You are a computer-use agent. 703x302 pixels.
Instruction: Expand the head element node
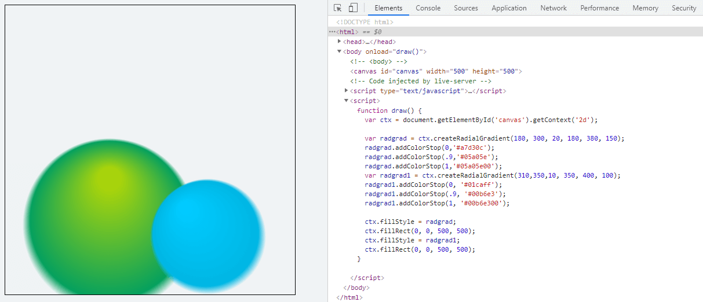[340, 41]
